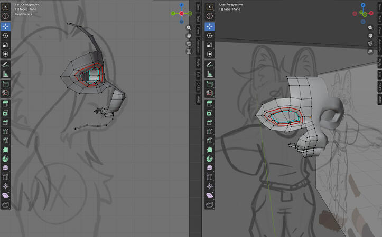
Task: Open the CATS sidebar tab in left viewport
Action: tap(198, 86)
